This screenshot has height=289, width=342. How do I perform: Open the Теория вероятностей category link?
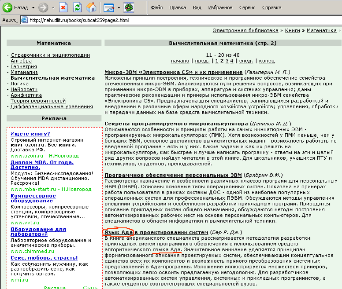point(38,101)
